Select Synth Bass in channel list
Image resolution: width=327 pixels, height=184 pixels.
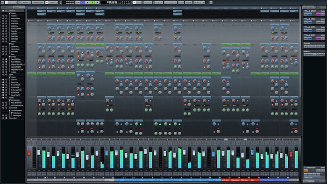[15, 47]
